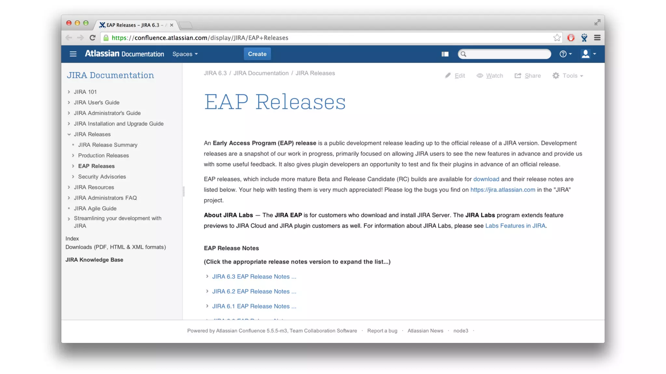Open JIRA Documentation breadcrumb item

coord(261,73)
